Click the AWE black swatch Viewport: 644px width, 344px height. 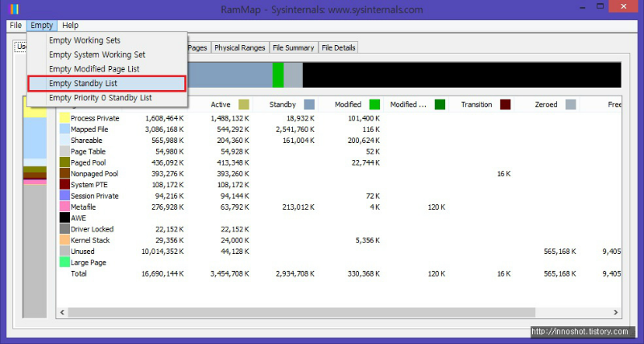[x=64, y=218]
